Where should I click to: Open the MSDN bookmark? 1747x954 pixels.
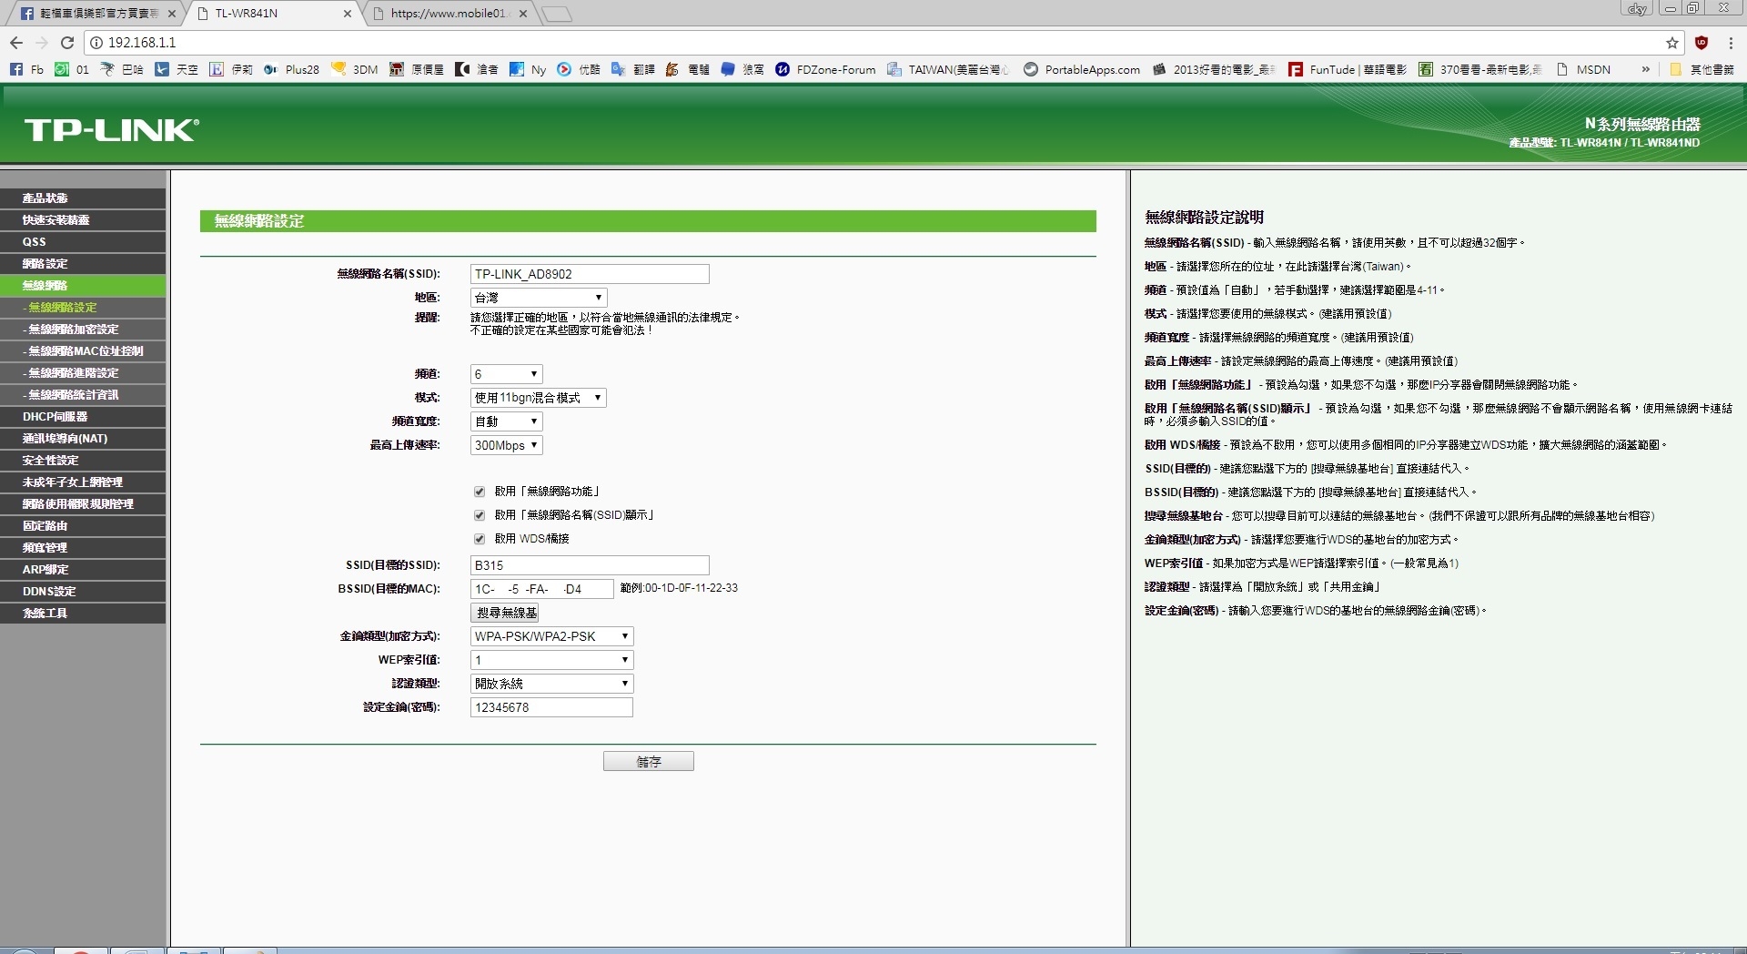pos(1583,69)
